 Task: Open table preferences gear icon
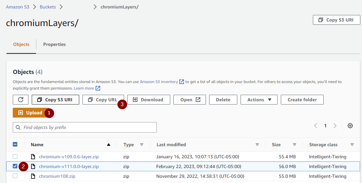350,126
